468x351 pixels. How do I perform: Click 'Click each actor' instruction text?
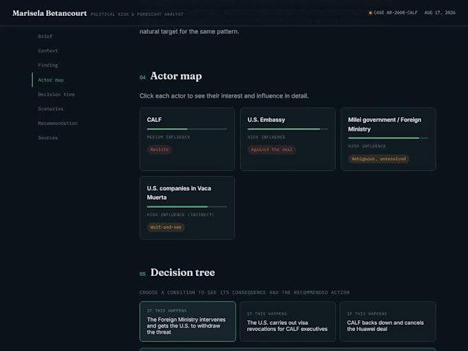224,96
